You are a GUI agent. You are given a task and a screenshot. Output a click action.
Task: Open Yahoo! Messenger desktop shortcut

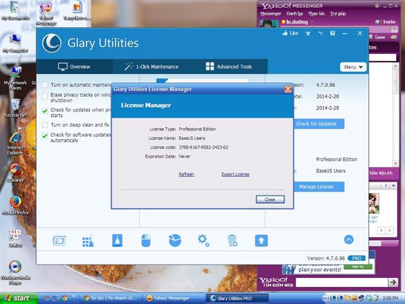(46, 13)
